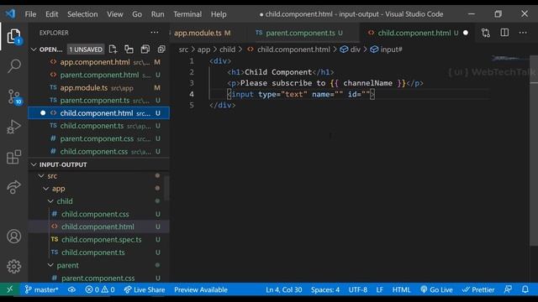Split the editor to the right
This screenshot has width=538, height=302.
tap(504, 33)
